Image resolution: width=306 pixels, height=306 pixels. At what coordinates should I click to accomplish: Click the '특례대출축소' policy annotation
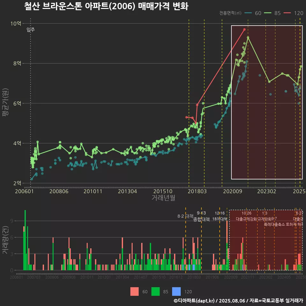(x=274, y=224)
